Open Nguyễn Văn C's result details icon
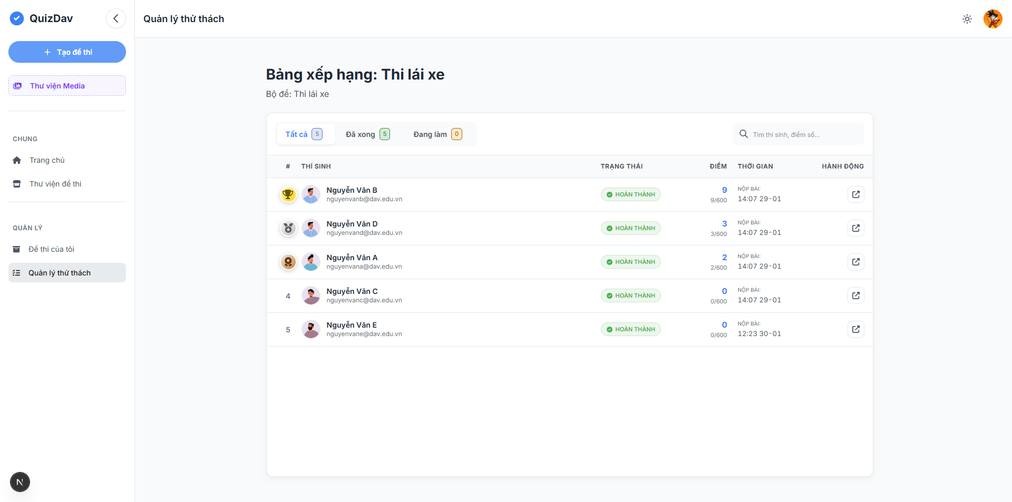The image size is (1012, 502). coord(855,296)
